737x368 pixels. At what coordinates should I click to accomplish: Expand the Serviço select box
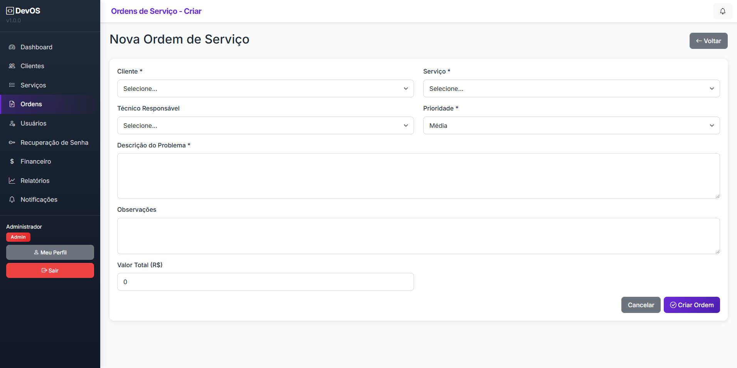pos(571,89)
